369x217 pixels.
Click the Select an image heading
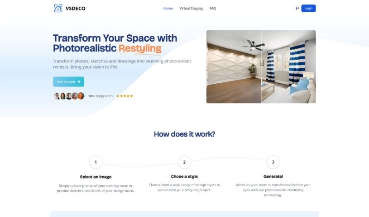click(x=96, y=177)
